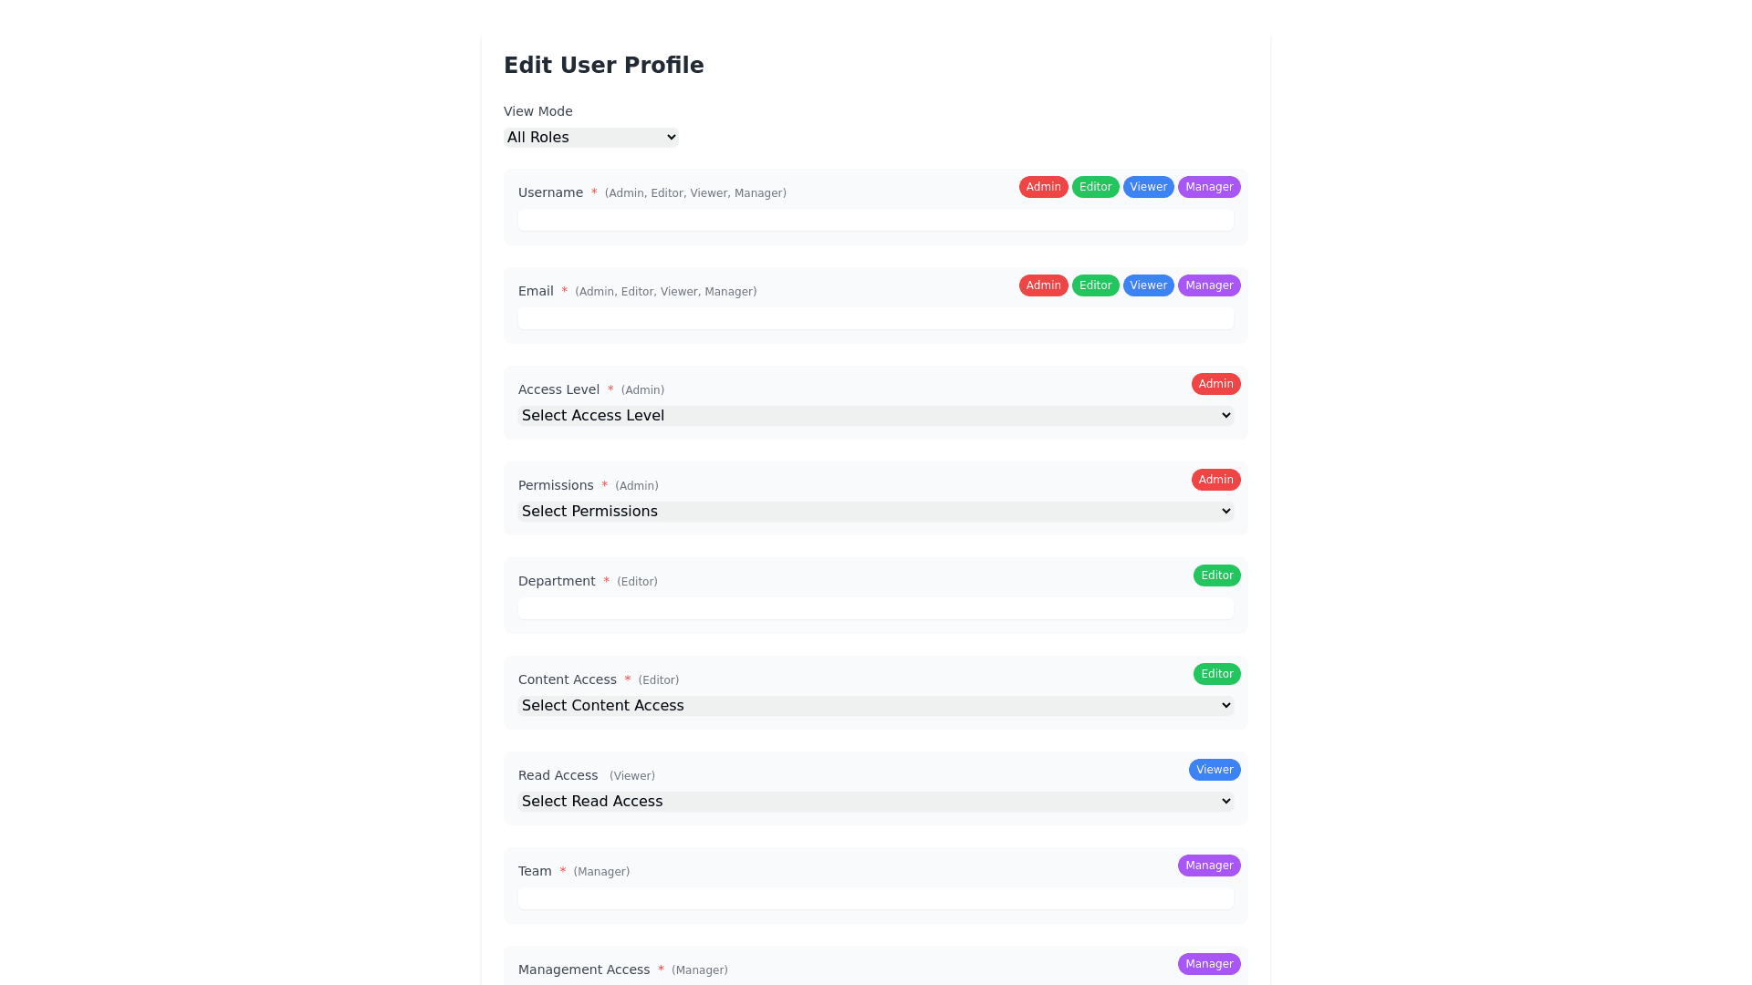Click the Manager badge on Team row
Viewport: 1752px width, 985px height.
coord(1209,866)
